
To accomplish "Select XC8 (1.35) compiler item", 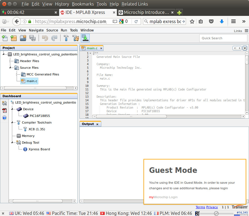I will tap(37, 129).
